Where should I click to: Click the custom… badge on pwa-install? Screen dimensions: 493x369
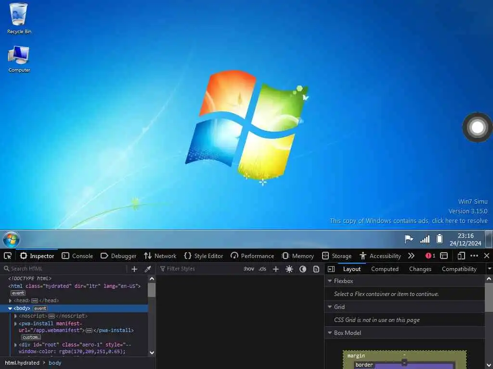pyautogui.click(x=31, y=337)
